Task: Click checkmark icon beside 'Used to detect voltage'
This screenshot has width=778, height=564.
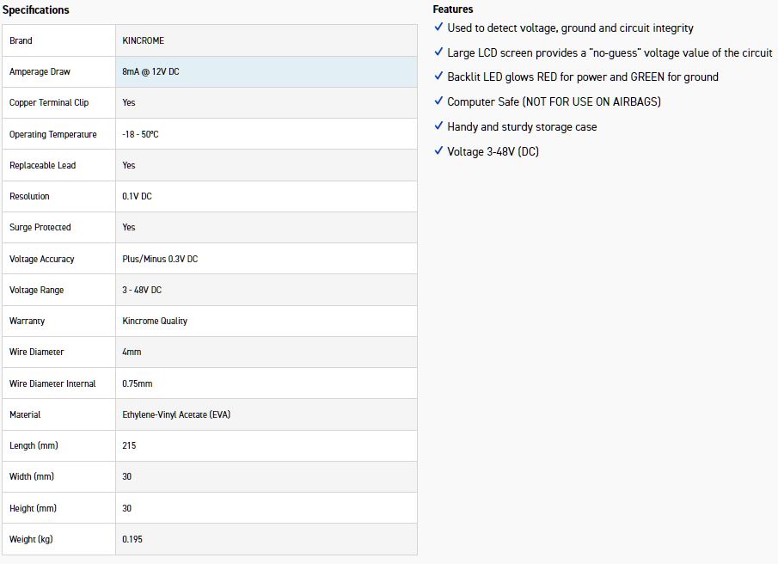Action: 439,28
